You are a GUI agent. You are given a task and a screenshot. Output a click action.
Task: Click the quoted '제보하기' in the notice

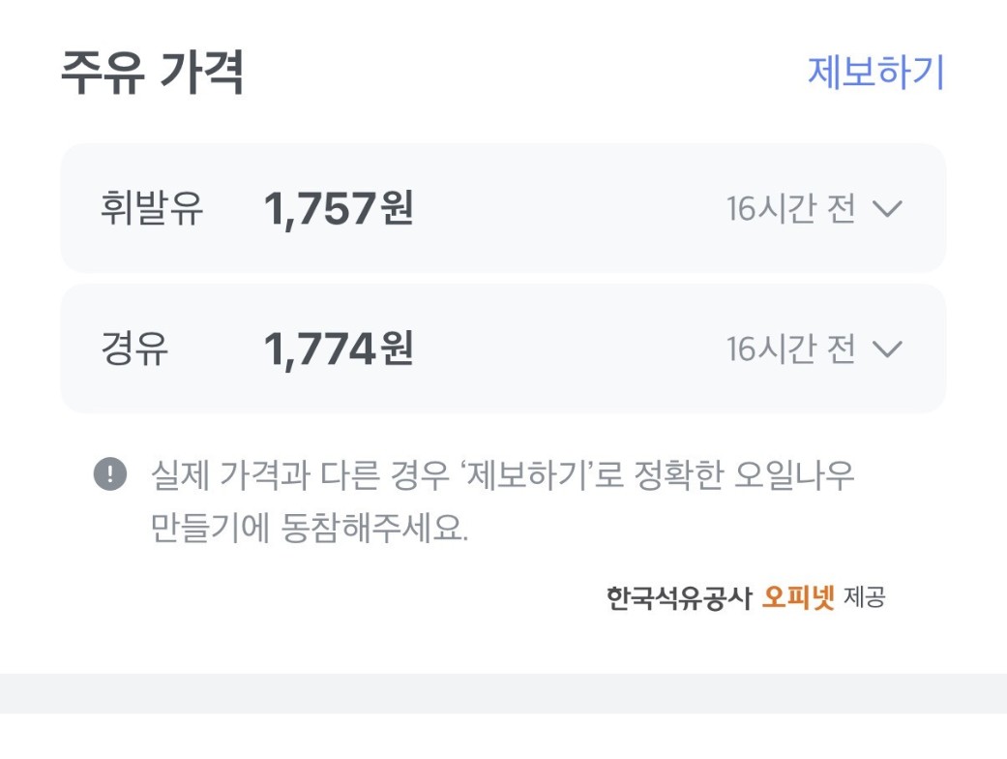coord(526,475)
